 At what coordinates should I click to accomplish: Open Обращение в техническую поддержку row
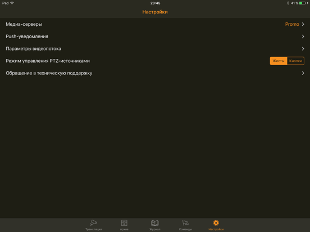[155, 73]
